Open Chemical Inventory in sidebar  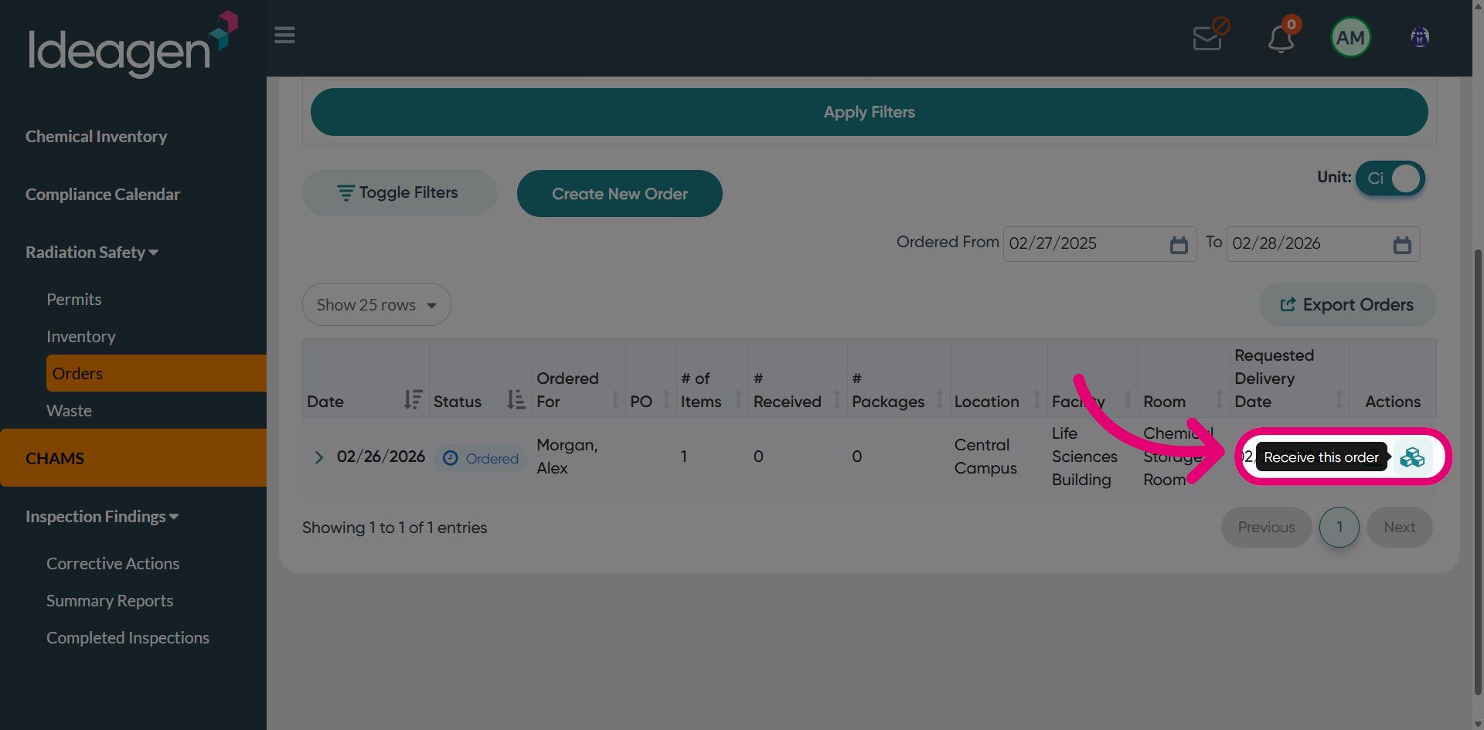[x=96, y=137]
